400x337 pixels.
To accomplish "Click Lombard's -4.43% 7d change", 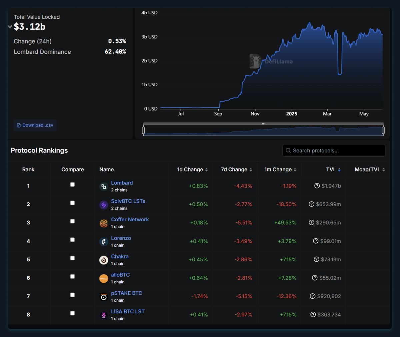I will pyautogui.click(x=243, y=186).
